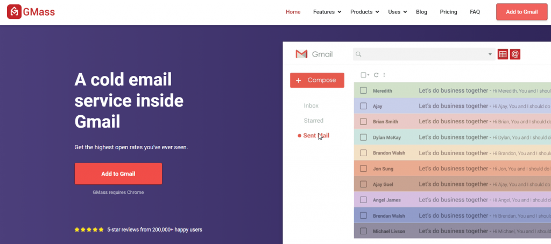Open the Blog menu item
This screenshot has width=551, height=244.
point(421,12)
